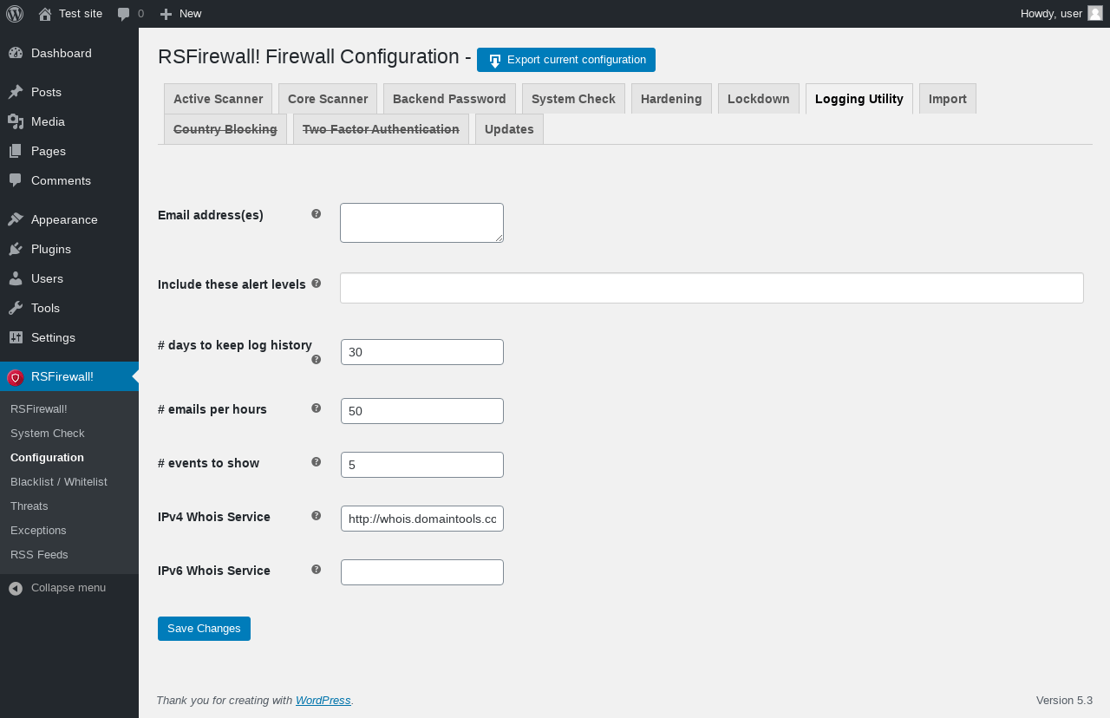1110x718 pixels.
Task: Show help for IPv6 Whois Service
Action: 317,569
